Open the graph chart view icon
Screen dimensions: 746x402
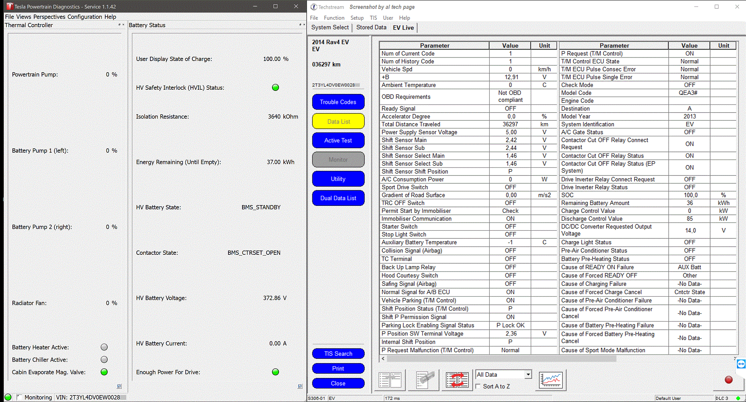click(551, 380)
